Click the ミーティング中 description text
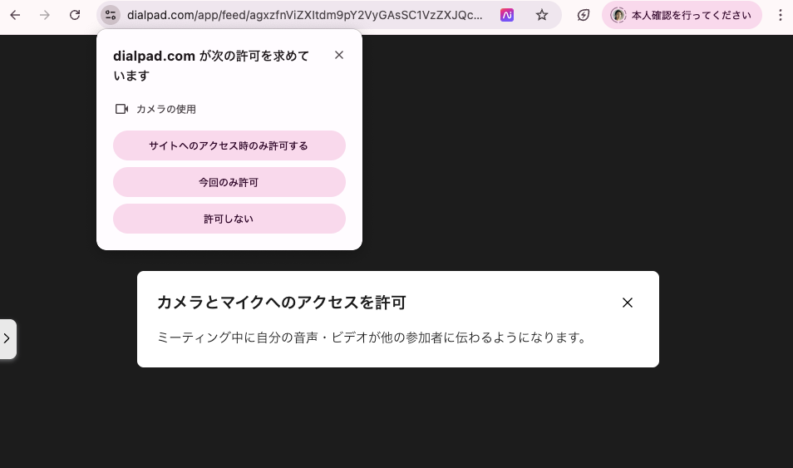 coord(372,337)
